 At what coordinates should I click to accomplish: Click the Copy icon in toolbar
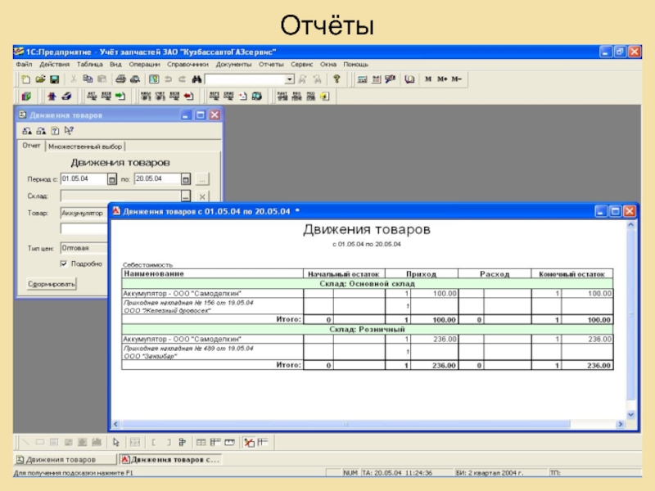pyautogui.click(x=88, y=79)
